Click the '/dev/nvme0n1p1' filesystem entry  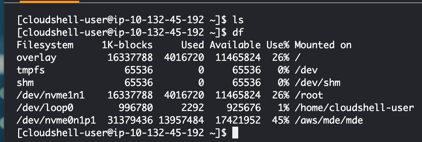(56, 120)
